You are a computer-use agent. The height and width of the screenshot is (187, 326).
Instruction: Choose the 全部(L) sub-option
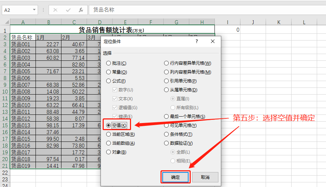pos(180,152)
